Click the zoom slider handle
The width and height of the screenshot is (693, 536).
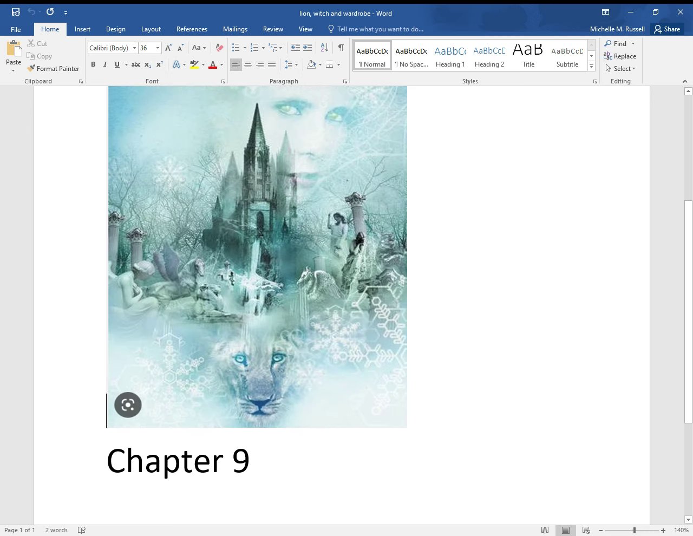[x=634, y=531]
